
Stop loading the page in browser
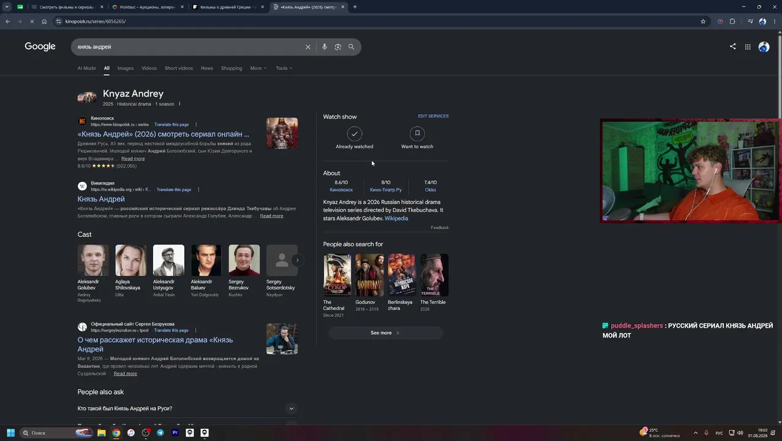pos(32,21)
